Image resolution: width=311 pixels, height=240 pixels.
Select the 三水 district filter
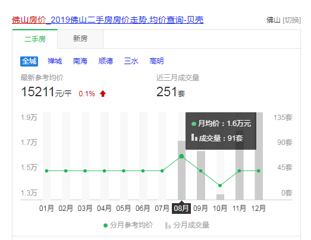click(131, 61)
